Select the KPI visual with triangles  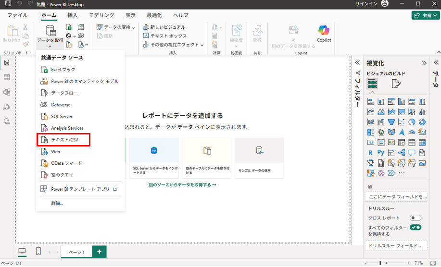[391, 142]
